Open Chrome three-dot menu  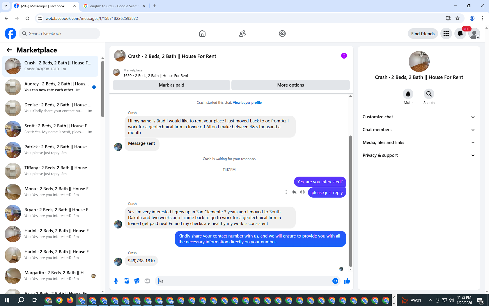pos(483,18)
